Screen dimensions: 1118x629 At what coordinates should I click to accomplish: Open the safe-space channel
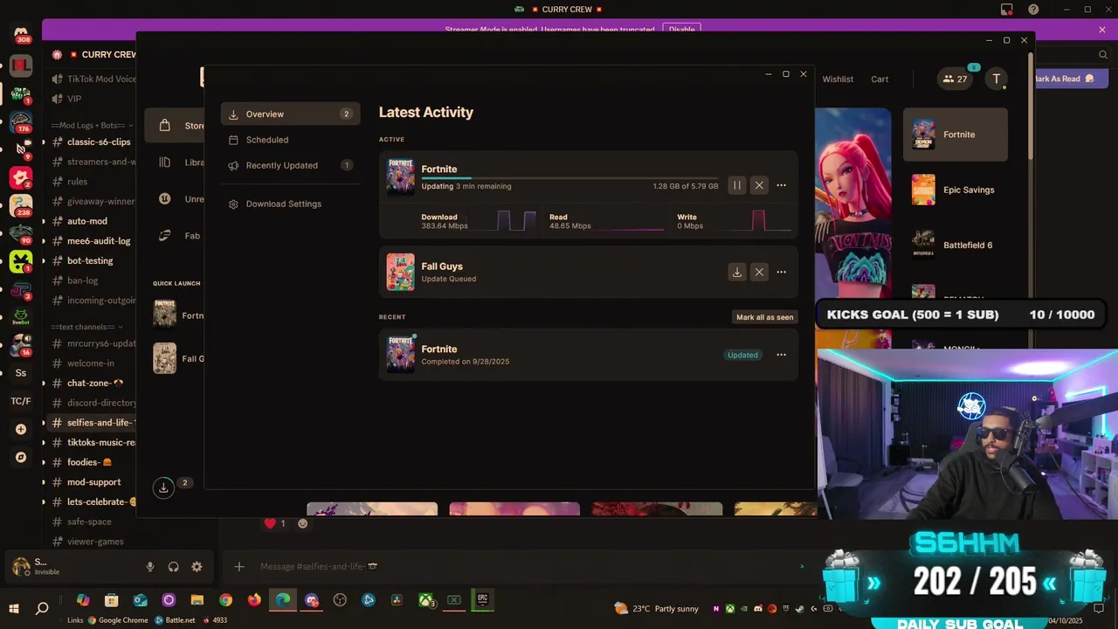click(91, 522)
